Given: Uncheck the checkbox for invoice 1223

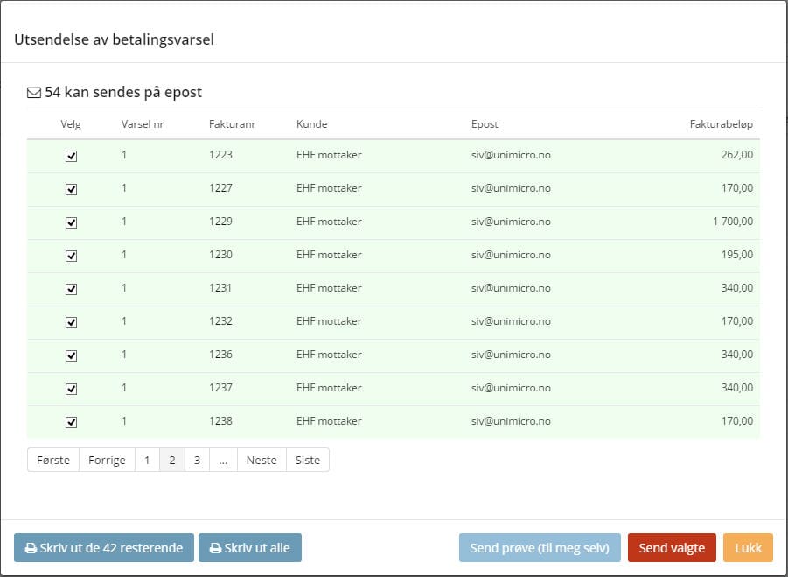Looking at the screenshot, I should pos(72,156).
